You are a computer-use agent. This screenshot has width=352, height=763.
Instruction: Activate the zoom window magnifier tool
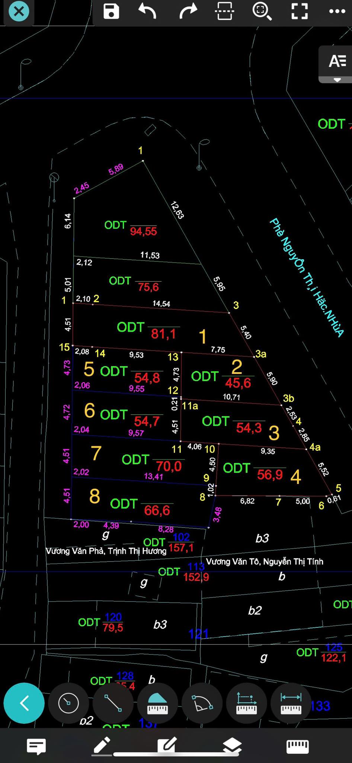point(262,11)
